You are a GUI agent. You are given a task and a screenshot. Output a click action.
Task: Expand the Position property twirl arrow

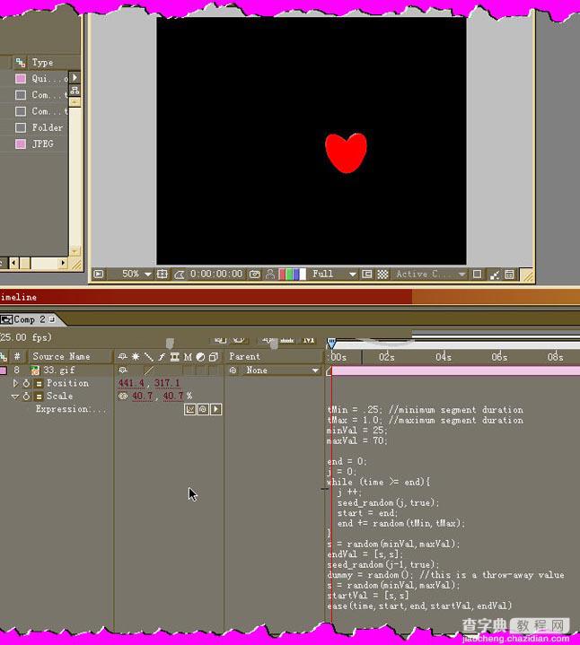click(15, 383)
